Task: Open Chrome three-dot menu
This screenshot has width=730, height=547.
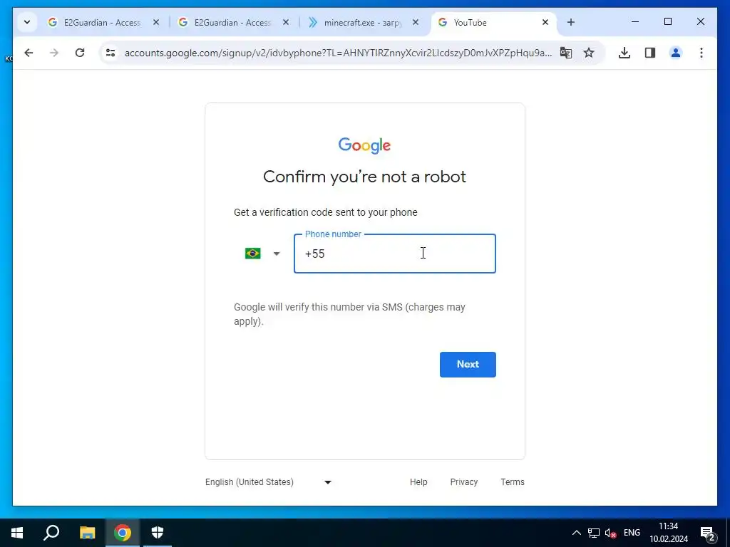Action: 701,53
